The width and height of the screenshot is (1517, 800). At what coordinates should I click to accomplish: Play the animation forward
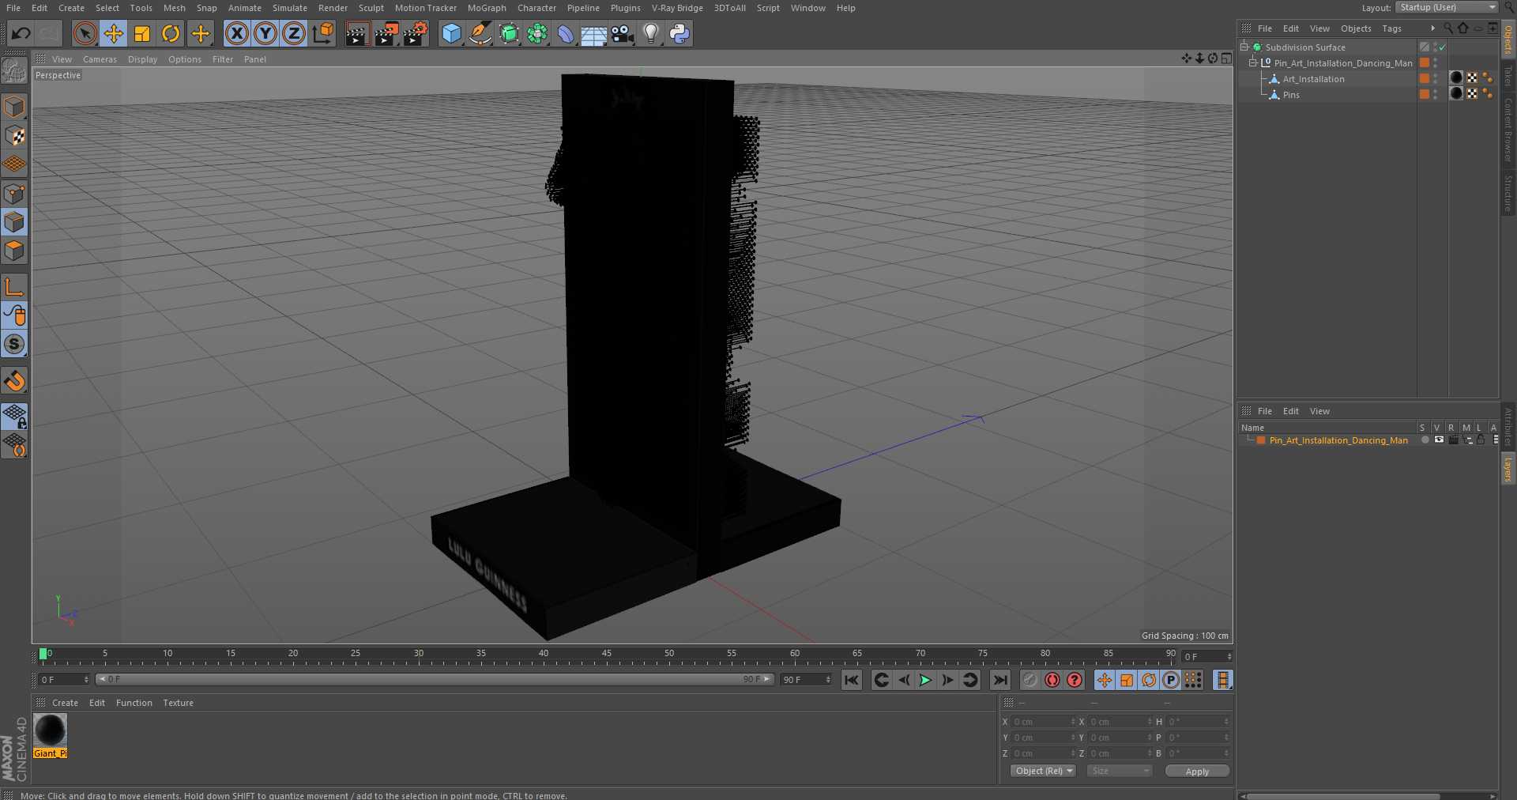(925, 680)
